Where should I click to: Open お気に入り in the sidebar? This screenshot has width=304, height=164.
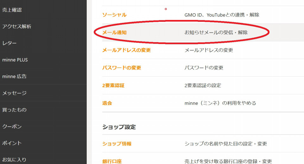14,160
